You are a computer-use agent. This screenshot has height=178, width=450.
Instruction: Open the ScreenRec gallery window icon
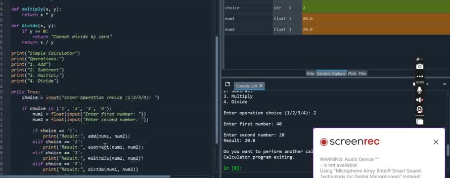click(x=420, y=122)
